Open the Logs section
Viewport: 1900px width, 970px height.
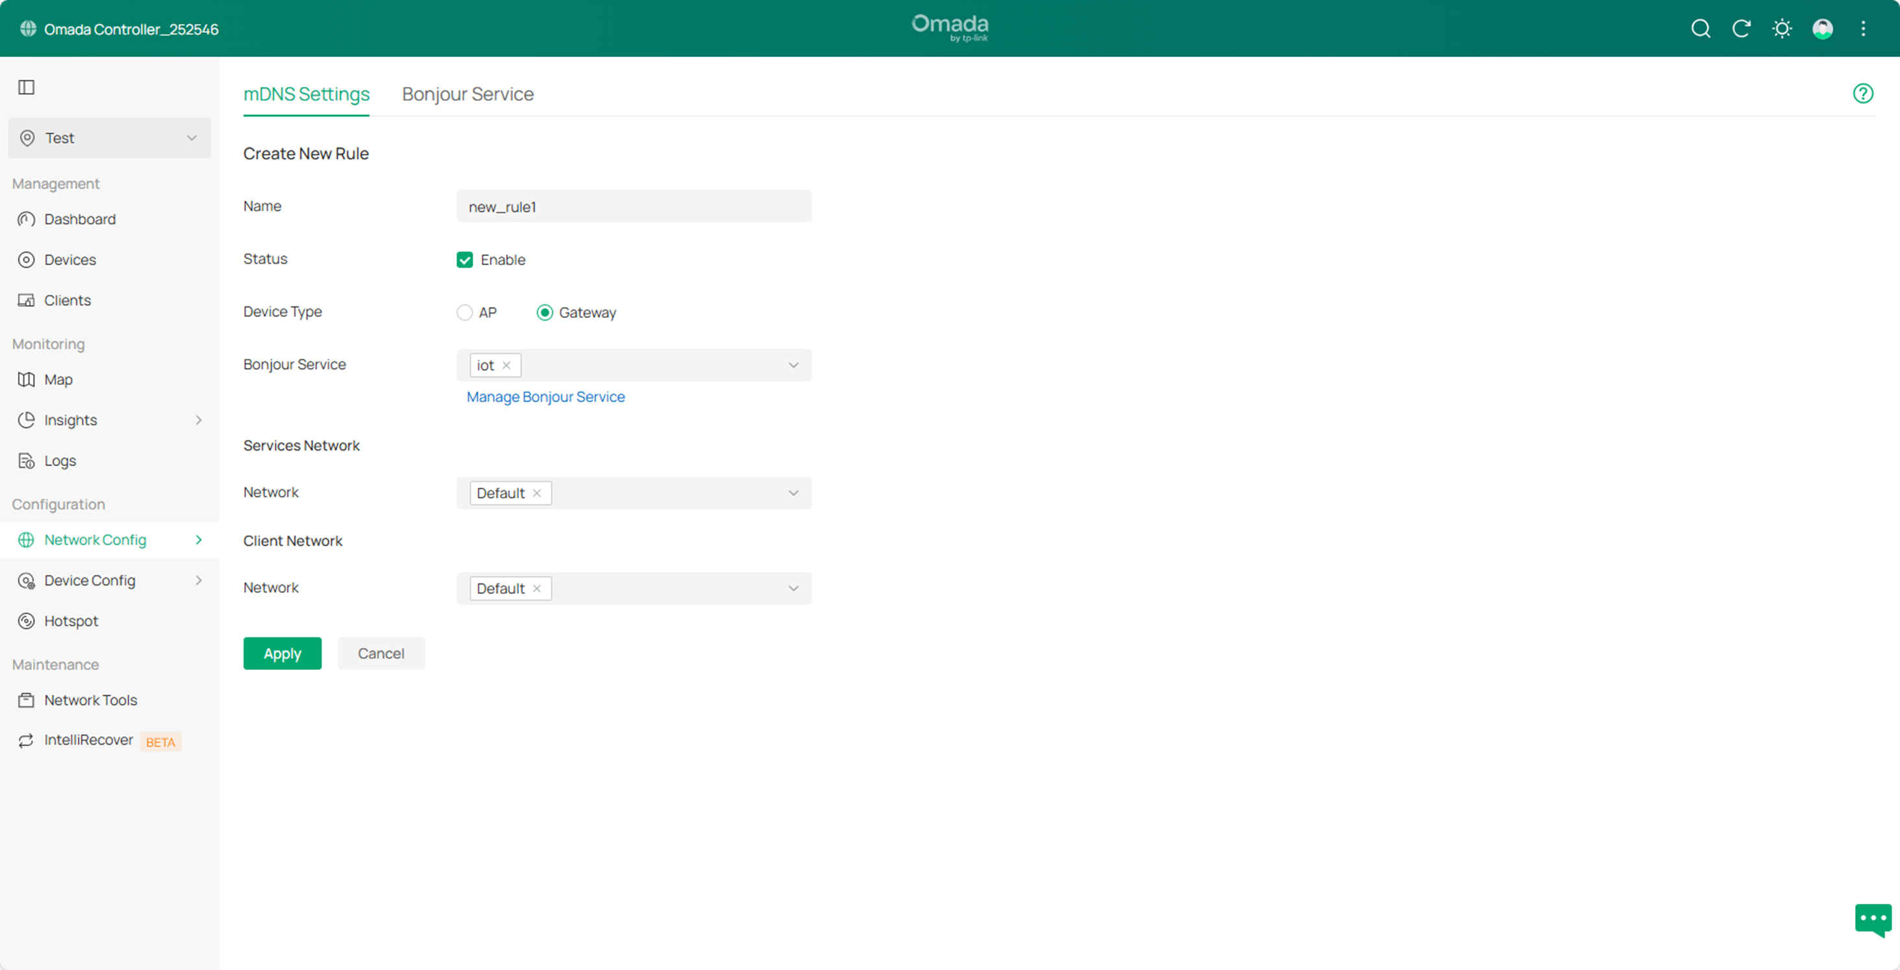60,460
